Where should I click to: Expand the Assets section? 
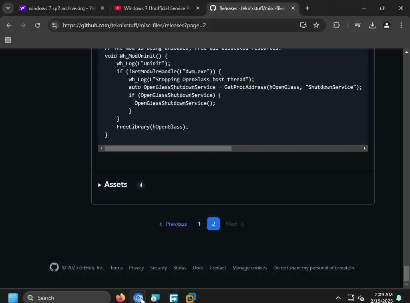pos(113,185)
